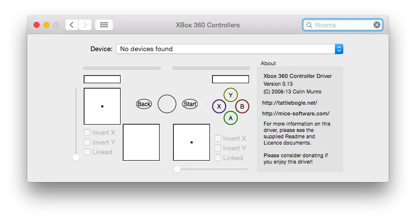Click the Back button oval
Image resolution: width=416 pixels, height=221 pixels.
[144, 104]
